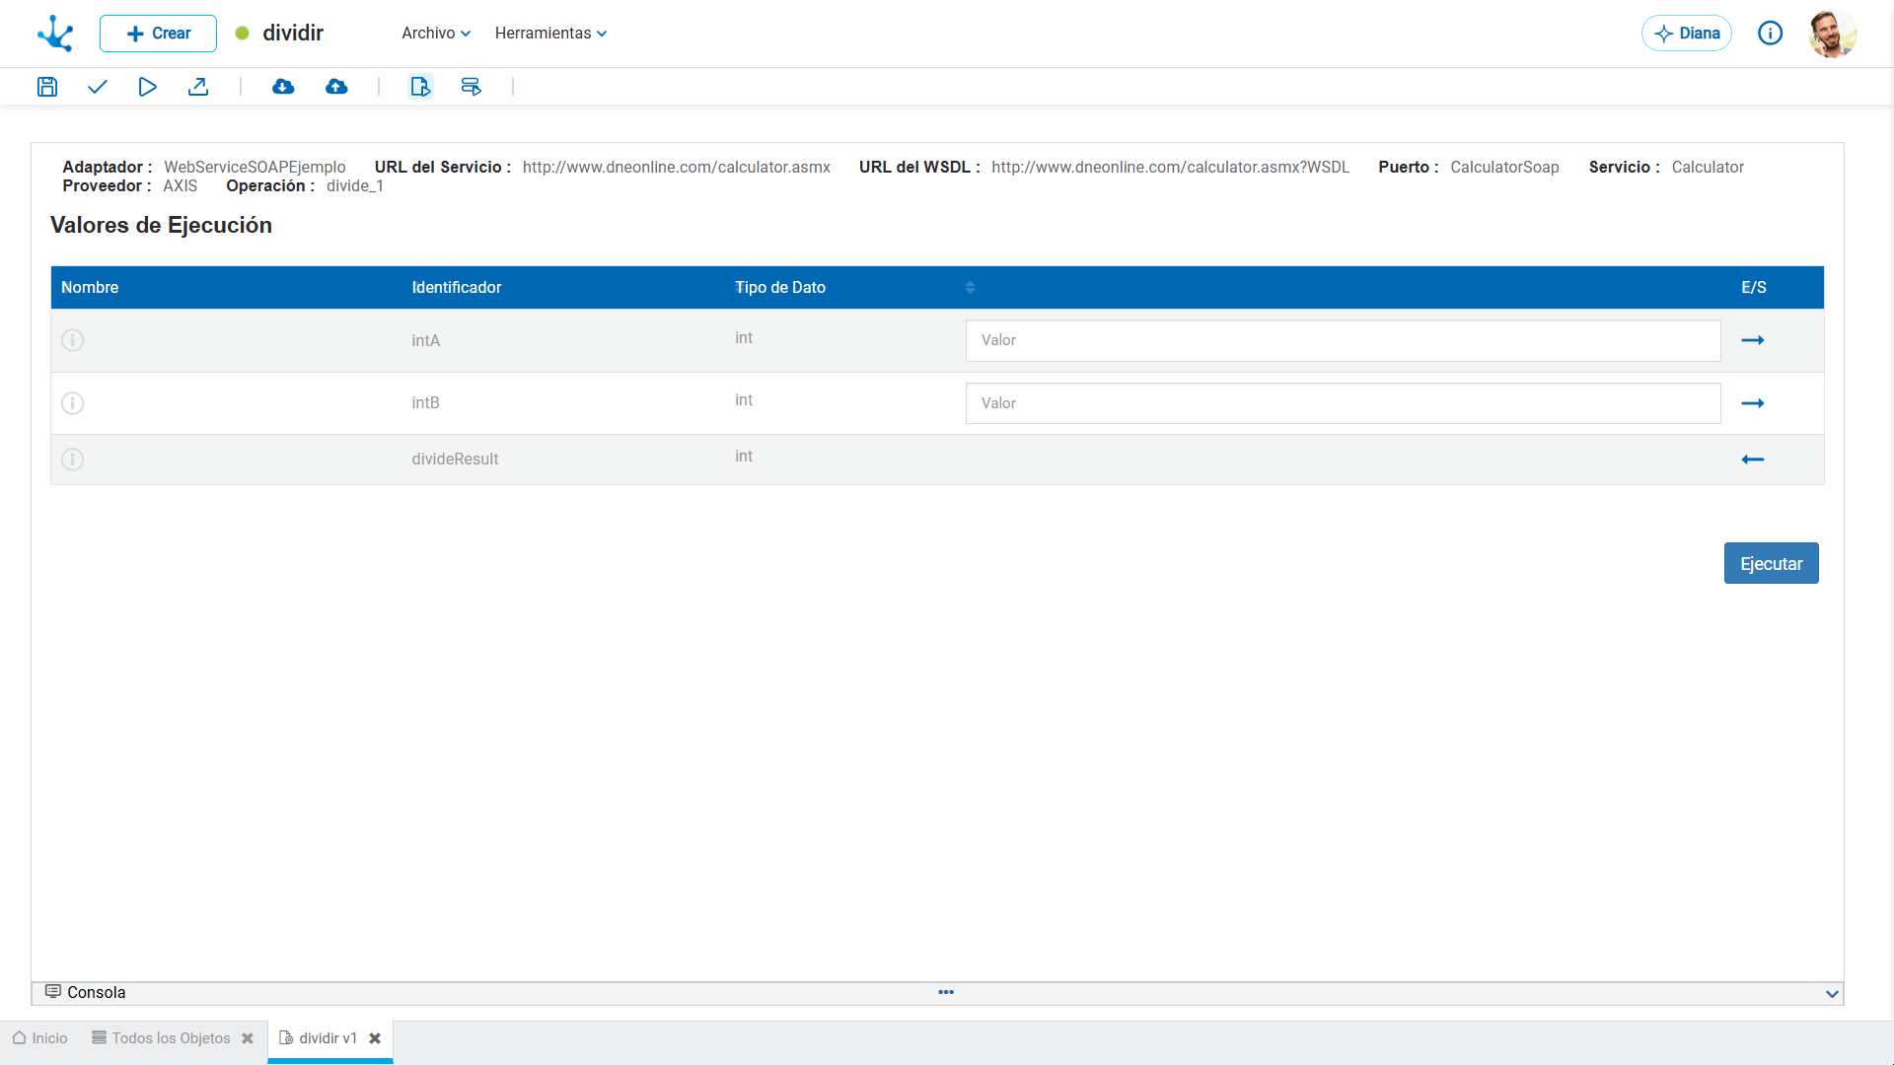The image size is (1894, 1065).
Task: Click the checkmark validate icon
Action: [97, 87]
